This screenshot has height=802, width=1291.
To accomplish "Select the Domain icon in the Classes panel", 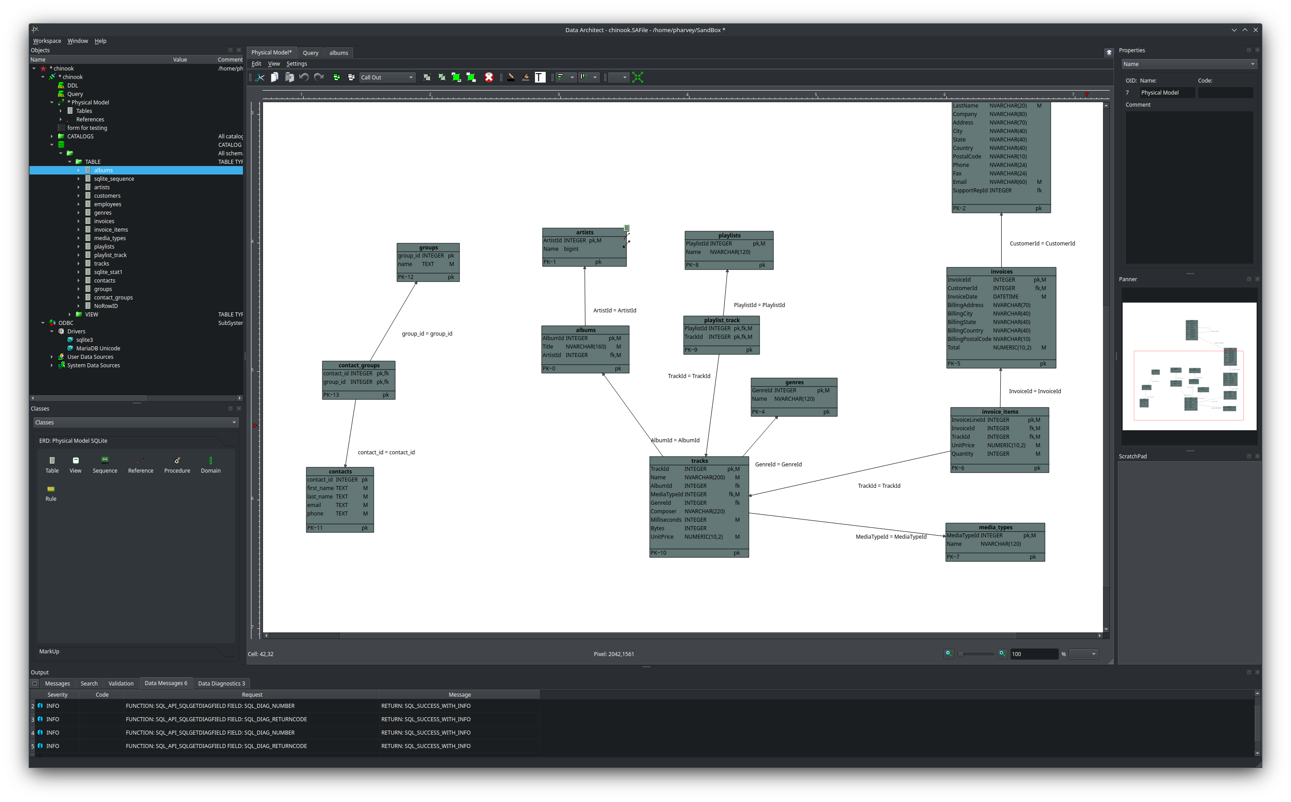I will coord(210,461).
